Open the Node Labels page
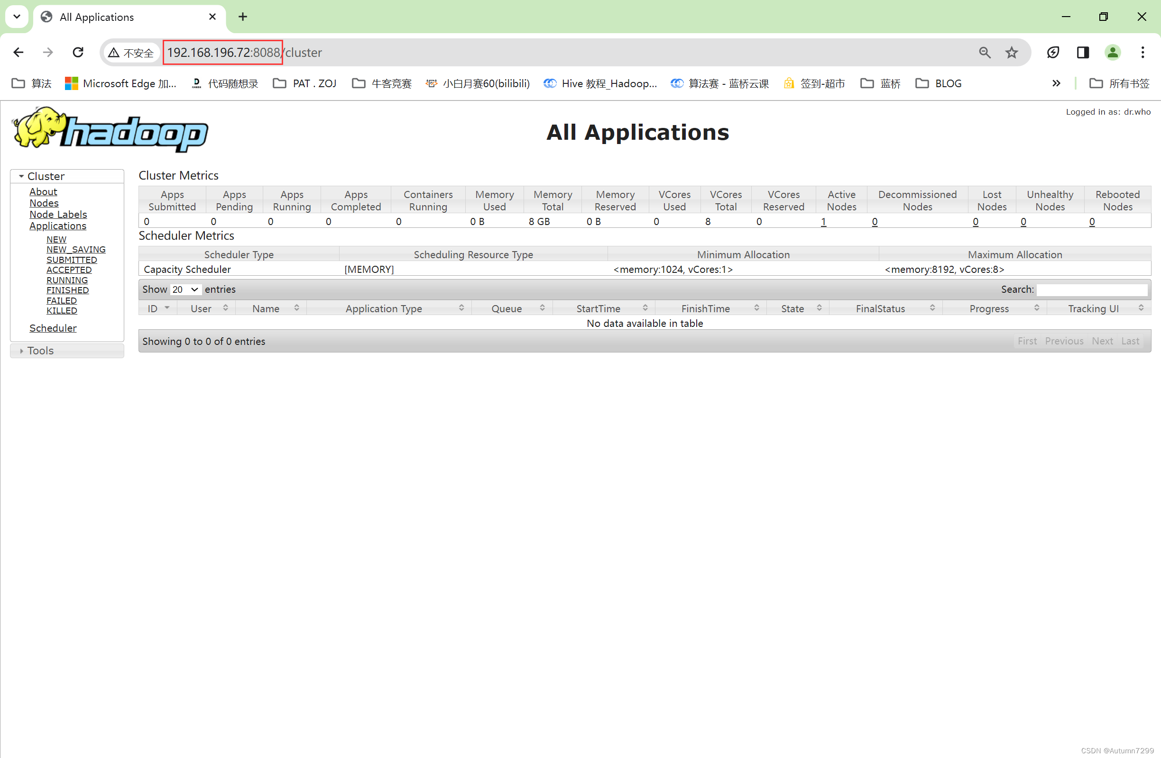Screen dimensions: 1161x758 click(x=58, y=214)
